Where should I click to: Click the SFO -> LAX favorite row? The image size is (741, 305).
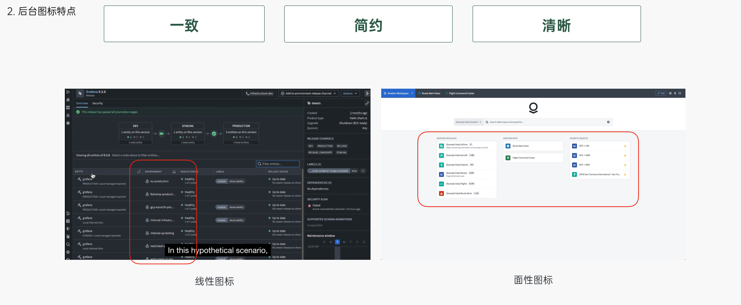600,146
